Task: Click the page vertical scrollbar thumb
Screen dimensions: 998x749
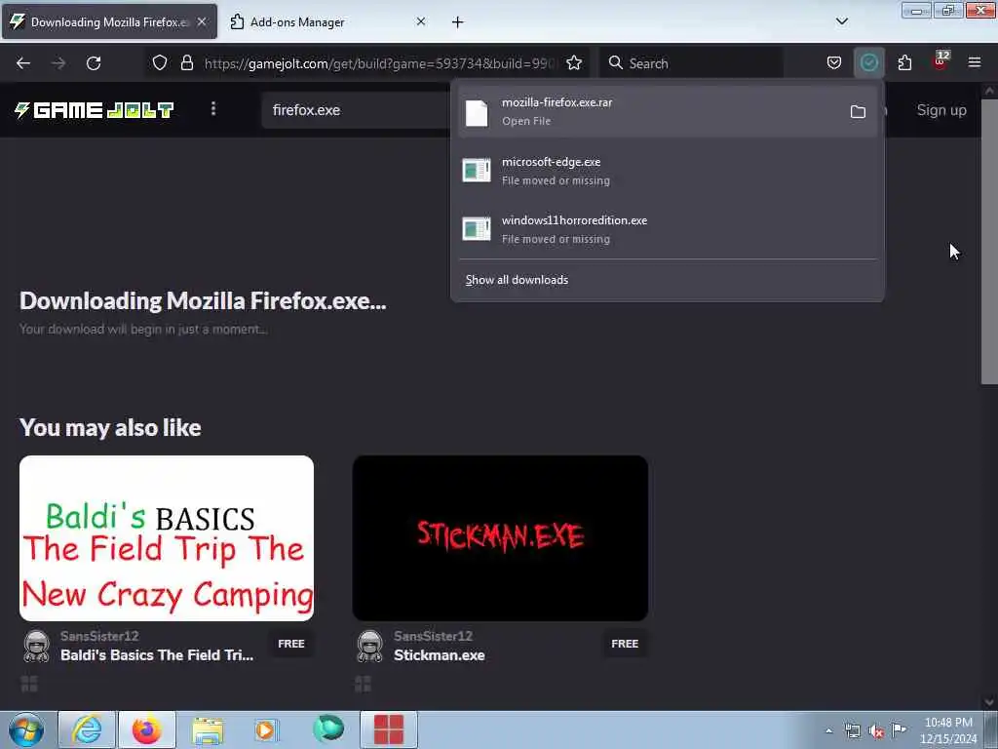Action: pyautogui.click(x=989, y=242)
